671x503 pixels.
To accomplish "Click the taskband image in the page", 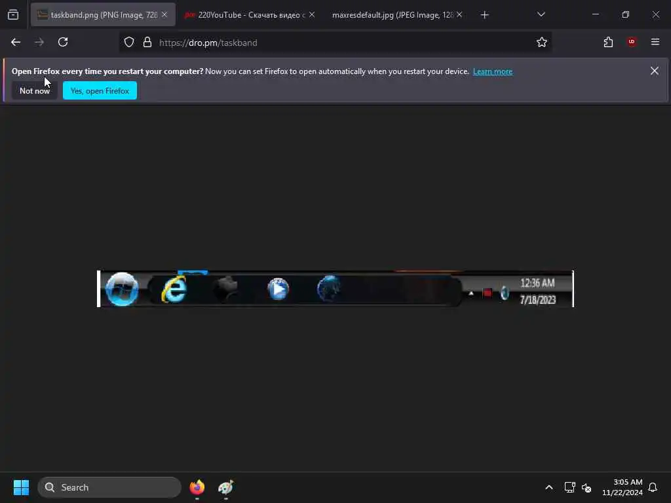I will (x=335, y=289).
